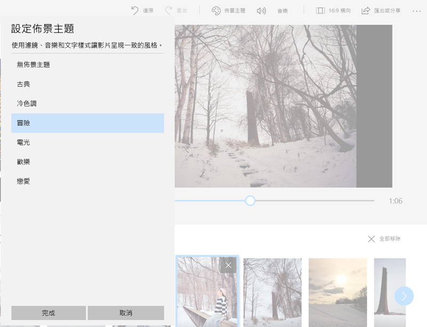Click the round next-arrow in the storyboard
This screenshot has width=427, height=327.
[404, 296]
